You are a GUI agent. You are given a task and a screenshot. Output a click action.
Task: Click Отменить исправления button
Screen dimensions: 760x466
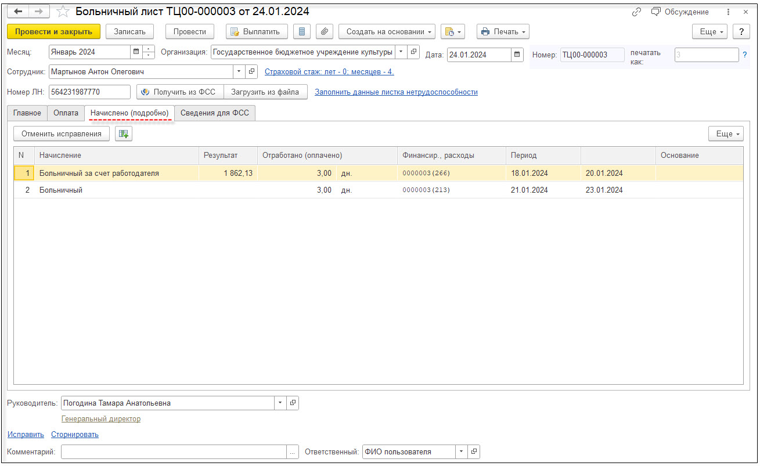point(62,133)
